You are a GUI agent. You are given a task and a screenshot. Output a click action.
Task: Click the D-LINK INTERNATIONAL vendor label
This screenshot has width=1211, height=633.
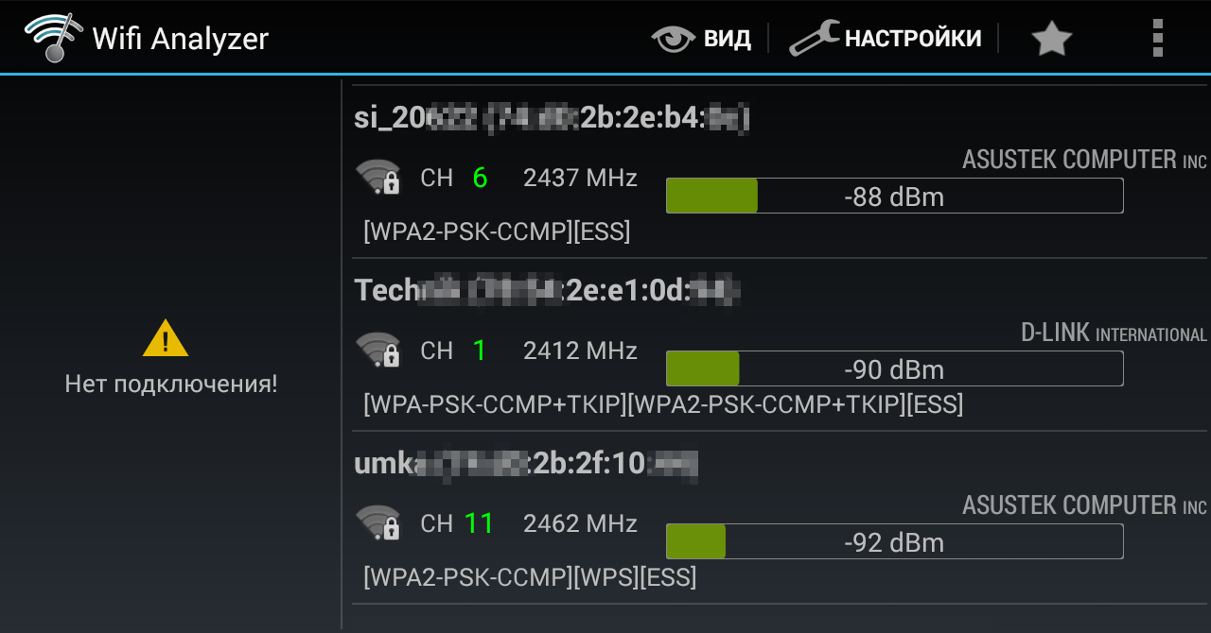coord(1114,334)
